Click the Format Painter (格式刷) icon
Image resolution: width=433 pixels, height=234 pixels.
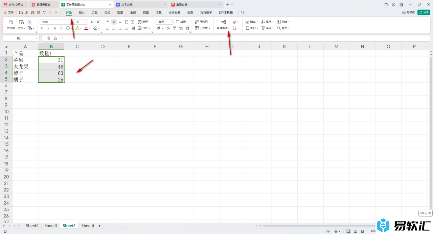(11, 22)
